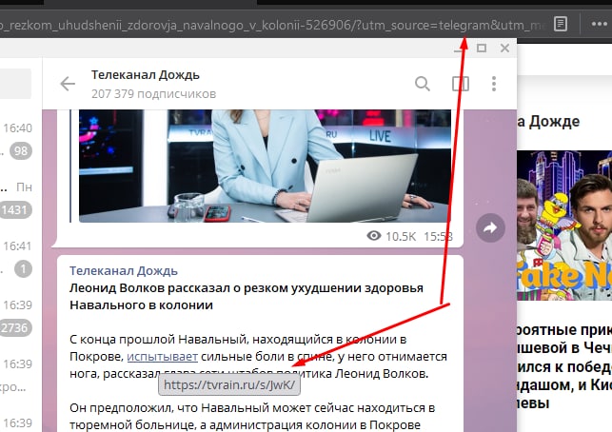Click the 15:53 post timestamp
Viewport: 612px width, 432px height.
point(438,237)
